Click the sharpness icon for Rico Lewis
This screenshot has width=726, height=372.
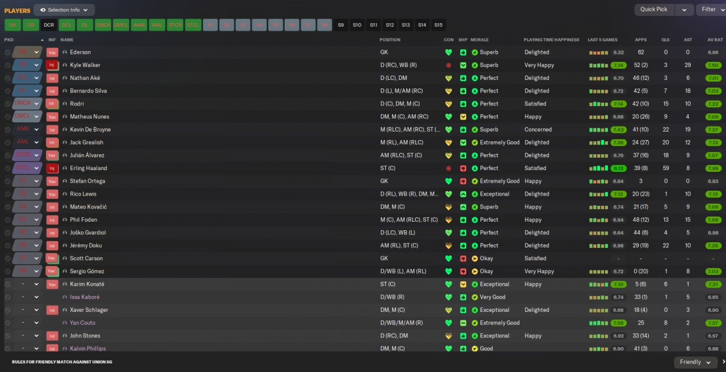(463, 194)
